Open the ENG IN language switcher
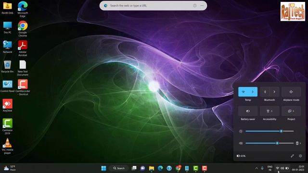The image size is (308, 173). (270, 168)
